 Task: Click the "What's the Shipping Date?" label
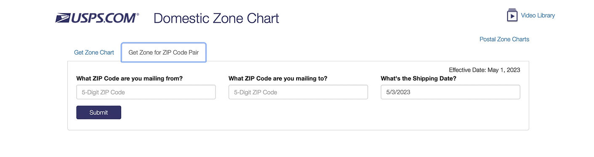[419, 78]
